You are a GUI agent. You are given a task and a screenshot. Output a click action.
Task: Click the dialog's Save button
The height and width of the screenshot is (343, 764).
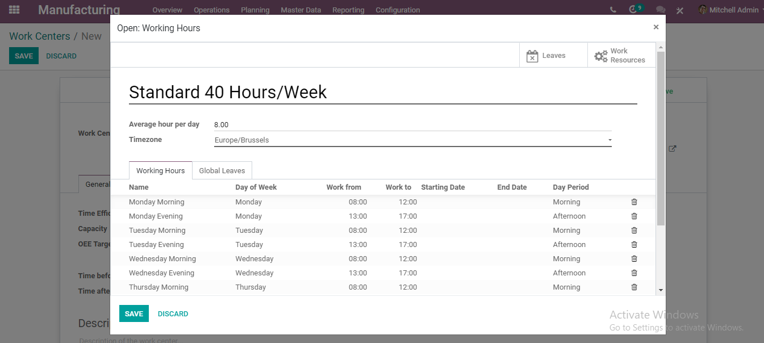tap(134, 313)
